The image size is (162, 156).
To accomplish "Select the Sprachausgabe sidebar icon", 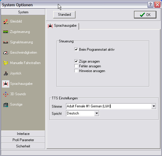I will 6,84.
